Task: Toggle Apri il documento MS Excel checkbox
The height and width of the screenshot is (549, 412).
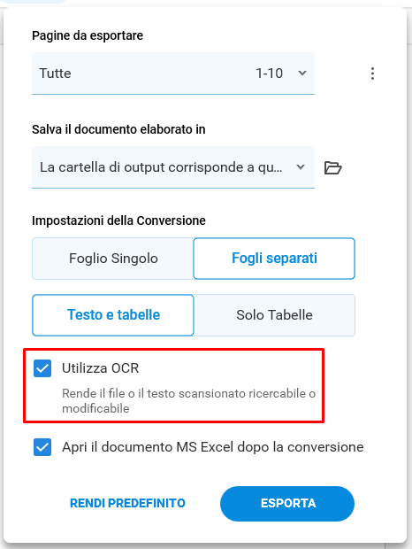Action: (42, 447)
